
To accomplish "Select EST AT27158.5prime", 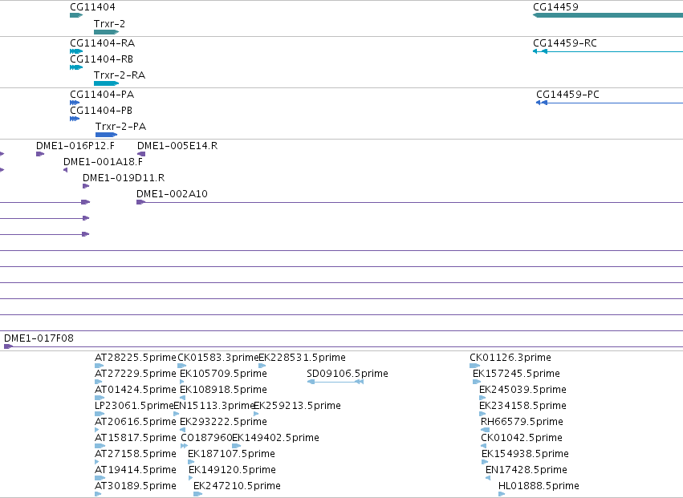I will coord(136,455).
